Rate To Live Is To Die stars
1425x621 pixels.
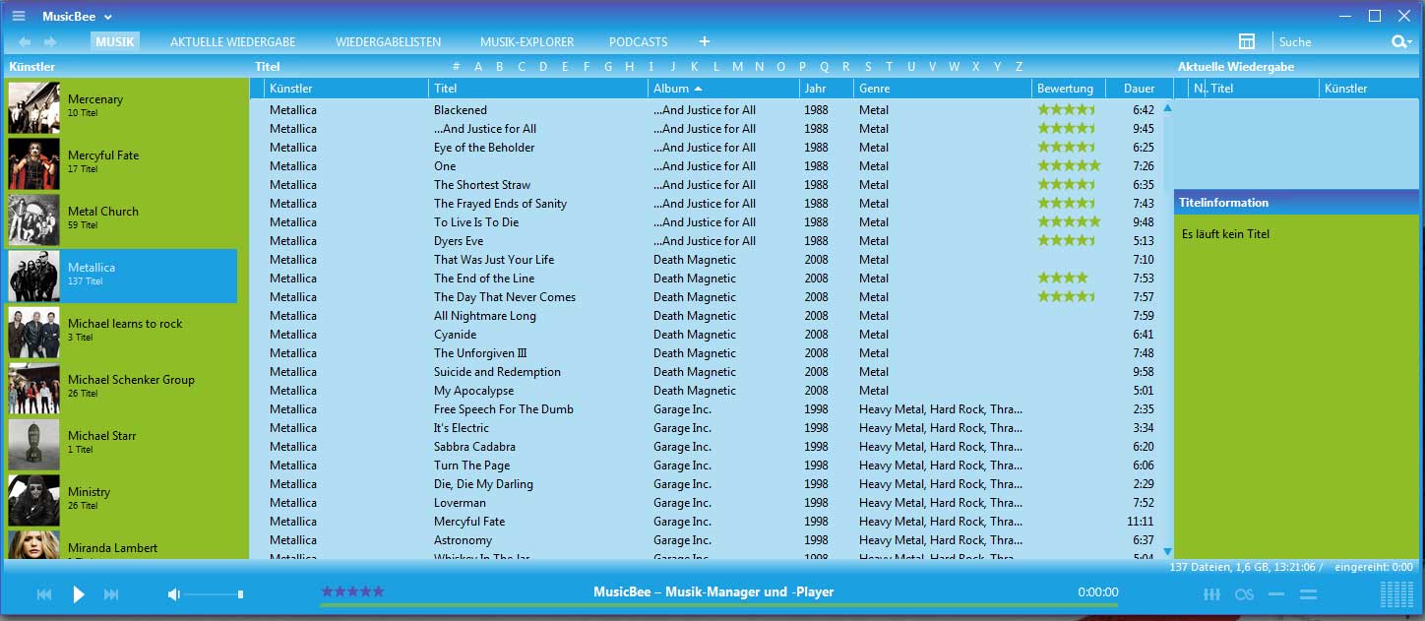[1069, 222]
